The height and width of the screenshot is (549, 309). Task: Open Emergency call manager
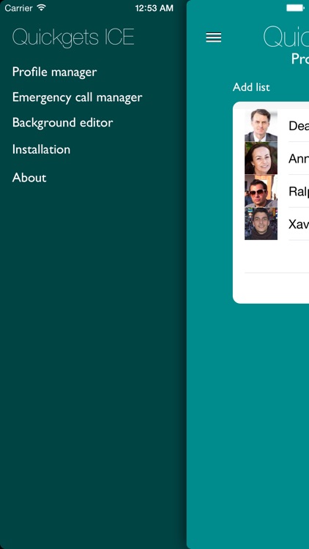click(x=77, y=97)
